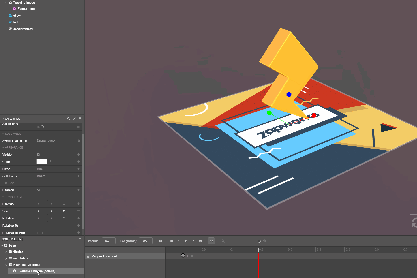Play the timeline
Image resolution: width=417 pixels, height=278 pixels.
(186, 241)
